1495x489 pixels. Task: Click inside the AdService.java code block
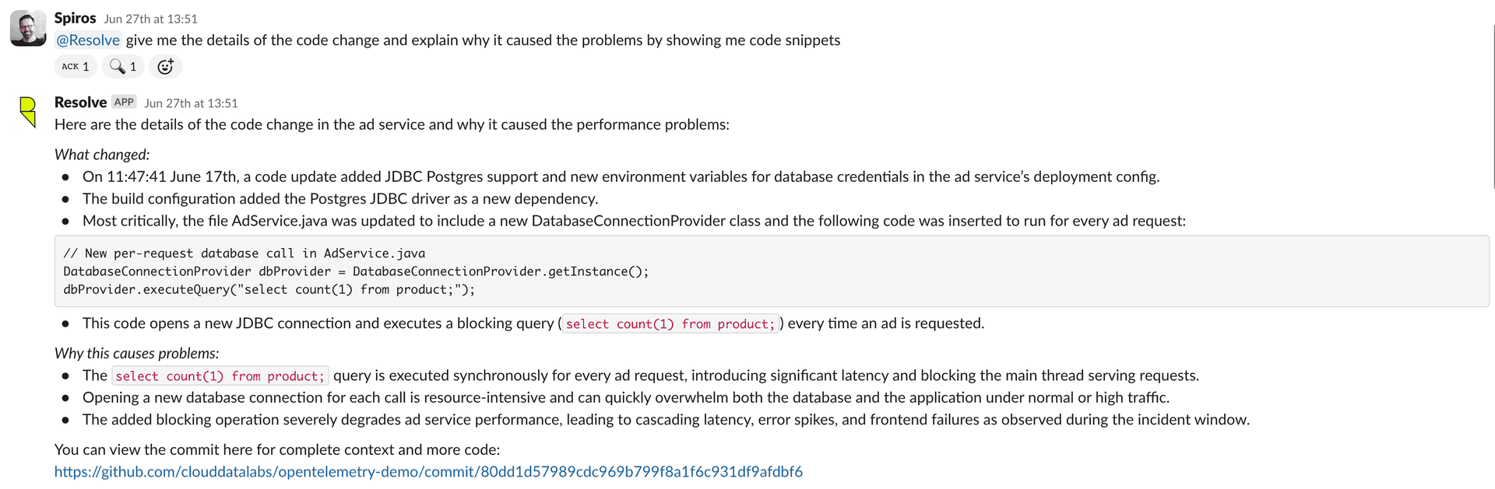(x=772, y=271)
